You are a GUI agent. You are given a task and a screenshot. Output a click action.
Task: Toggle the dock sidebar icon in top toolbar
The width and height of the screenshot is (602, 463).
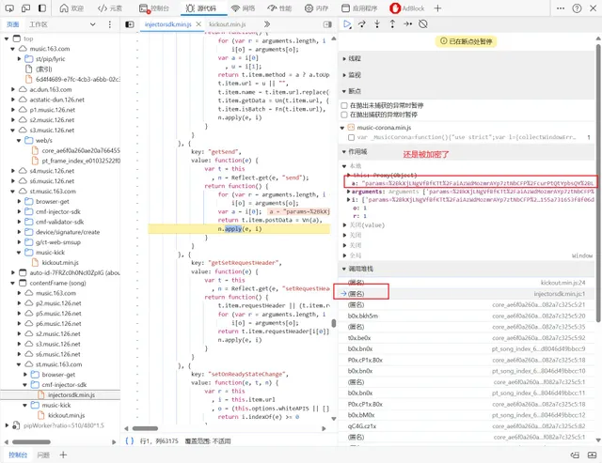pos(42,8)
